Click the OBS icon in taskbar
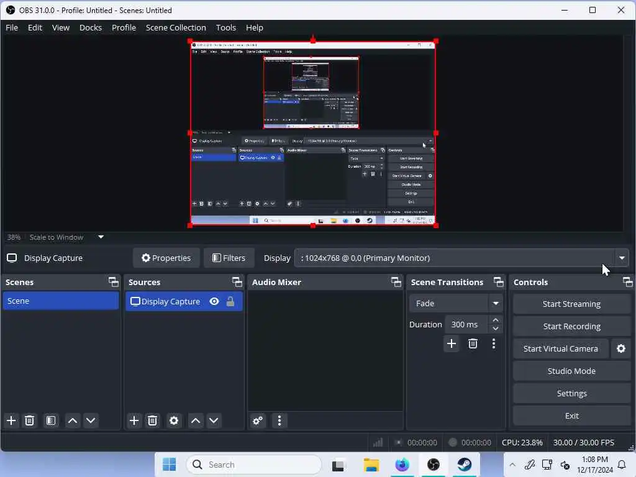The width and height of the screenshot is (636, 477). pos(433,465)
